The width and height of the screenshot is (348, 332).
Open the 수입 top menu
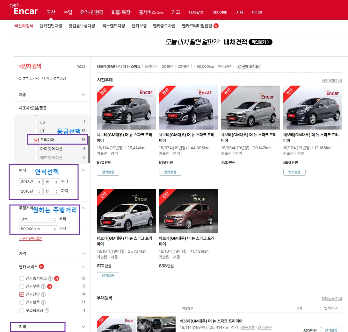pos(68,12)
